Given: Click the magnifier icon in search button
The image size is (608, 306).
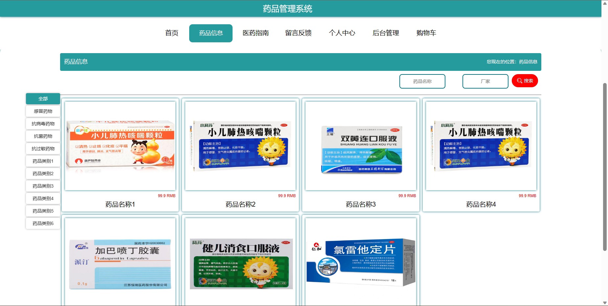Looking at the screenshot, I should [x=519, y=81].
